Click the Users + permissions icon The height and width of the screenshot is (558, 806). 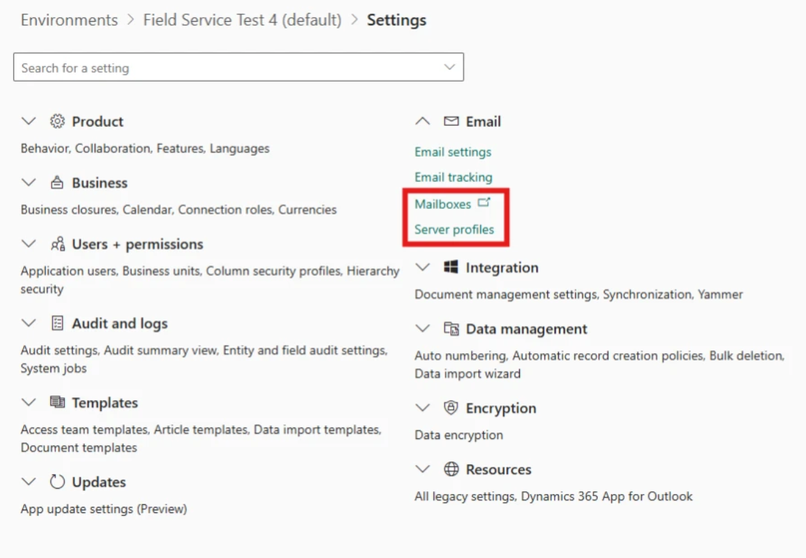59,244
